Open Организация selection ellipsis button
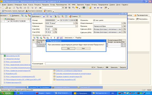Image resolution: width=152 pixels, height=95 pixels. tap(75, 23)
